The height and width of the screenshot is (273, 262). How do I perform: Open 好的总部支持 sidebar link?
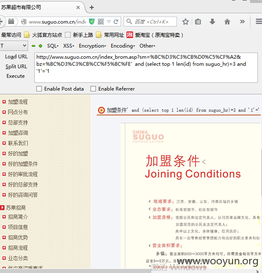pos(23,184)
